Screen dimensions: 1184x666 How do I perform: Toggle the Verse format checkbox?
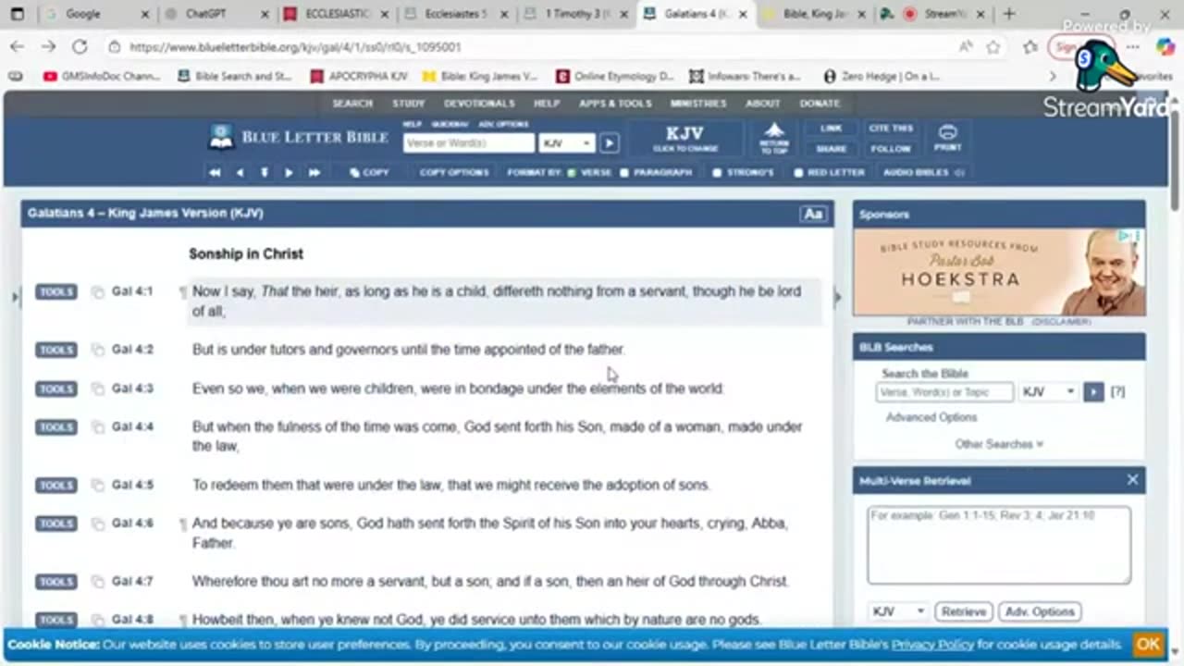(572, 173)
